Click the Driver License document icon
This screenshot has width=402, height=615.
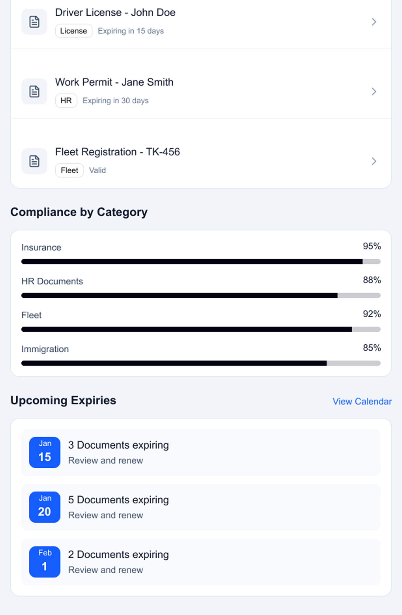[x=34, y=22]
